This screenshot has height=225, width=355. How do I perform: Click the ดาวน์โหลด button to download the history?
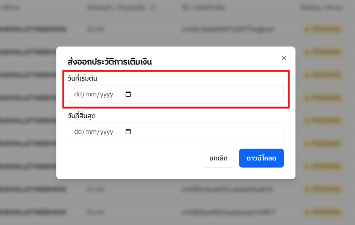261,158
